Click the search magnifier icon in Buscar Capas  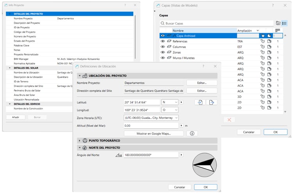click(163, 23)
